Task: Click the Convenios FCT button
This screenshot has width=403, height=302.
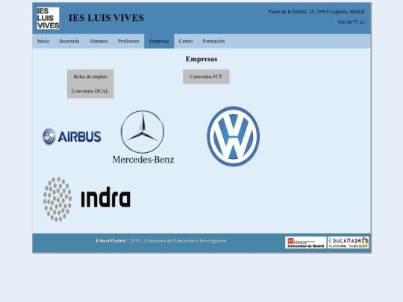Action: coord(206,77)
